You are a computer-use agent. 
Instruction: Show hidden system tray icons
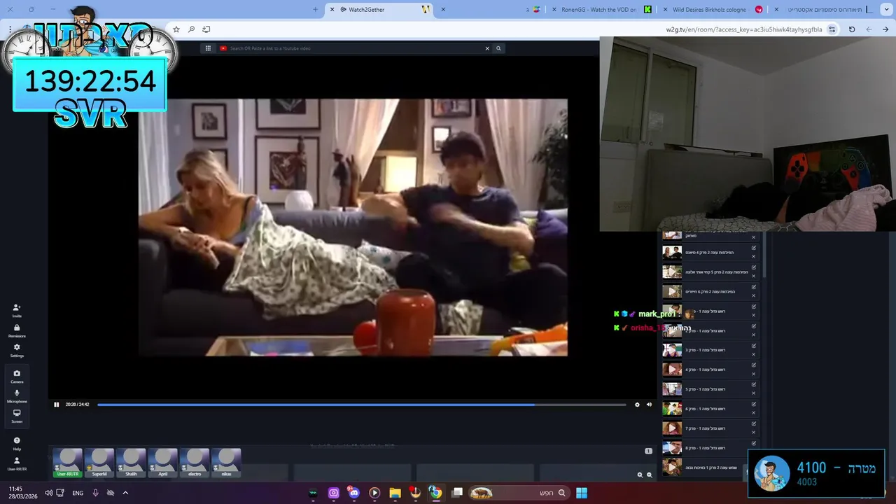[x=125, y=493]
